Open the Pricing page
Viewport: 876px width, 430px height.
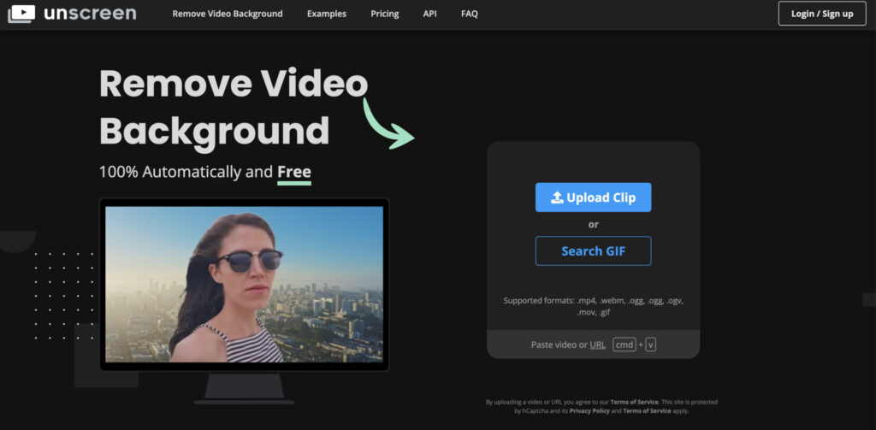pos(385,14)
